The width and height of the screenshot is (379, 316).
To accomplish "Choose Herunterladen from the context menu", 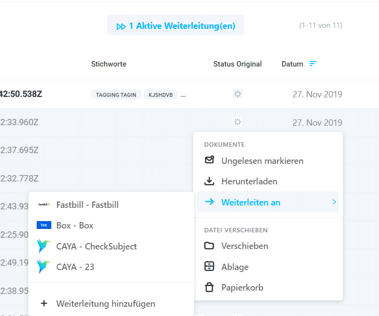I will [268, 181].
